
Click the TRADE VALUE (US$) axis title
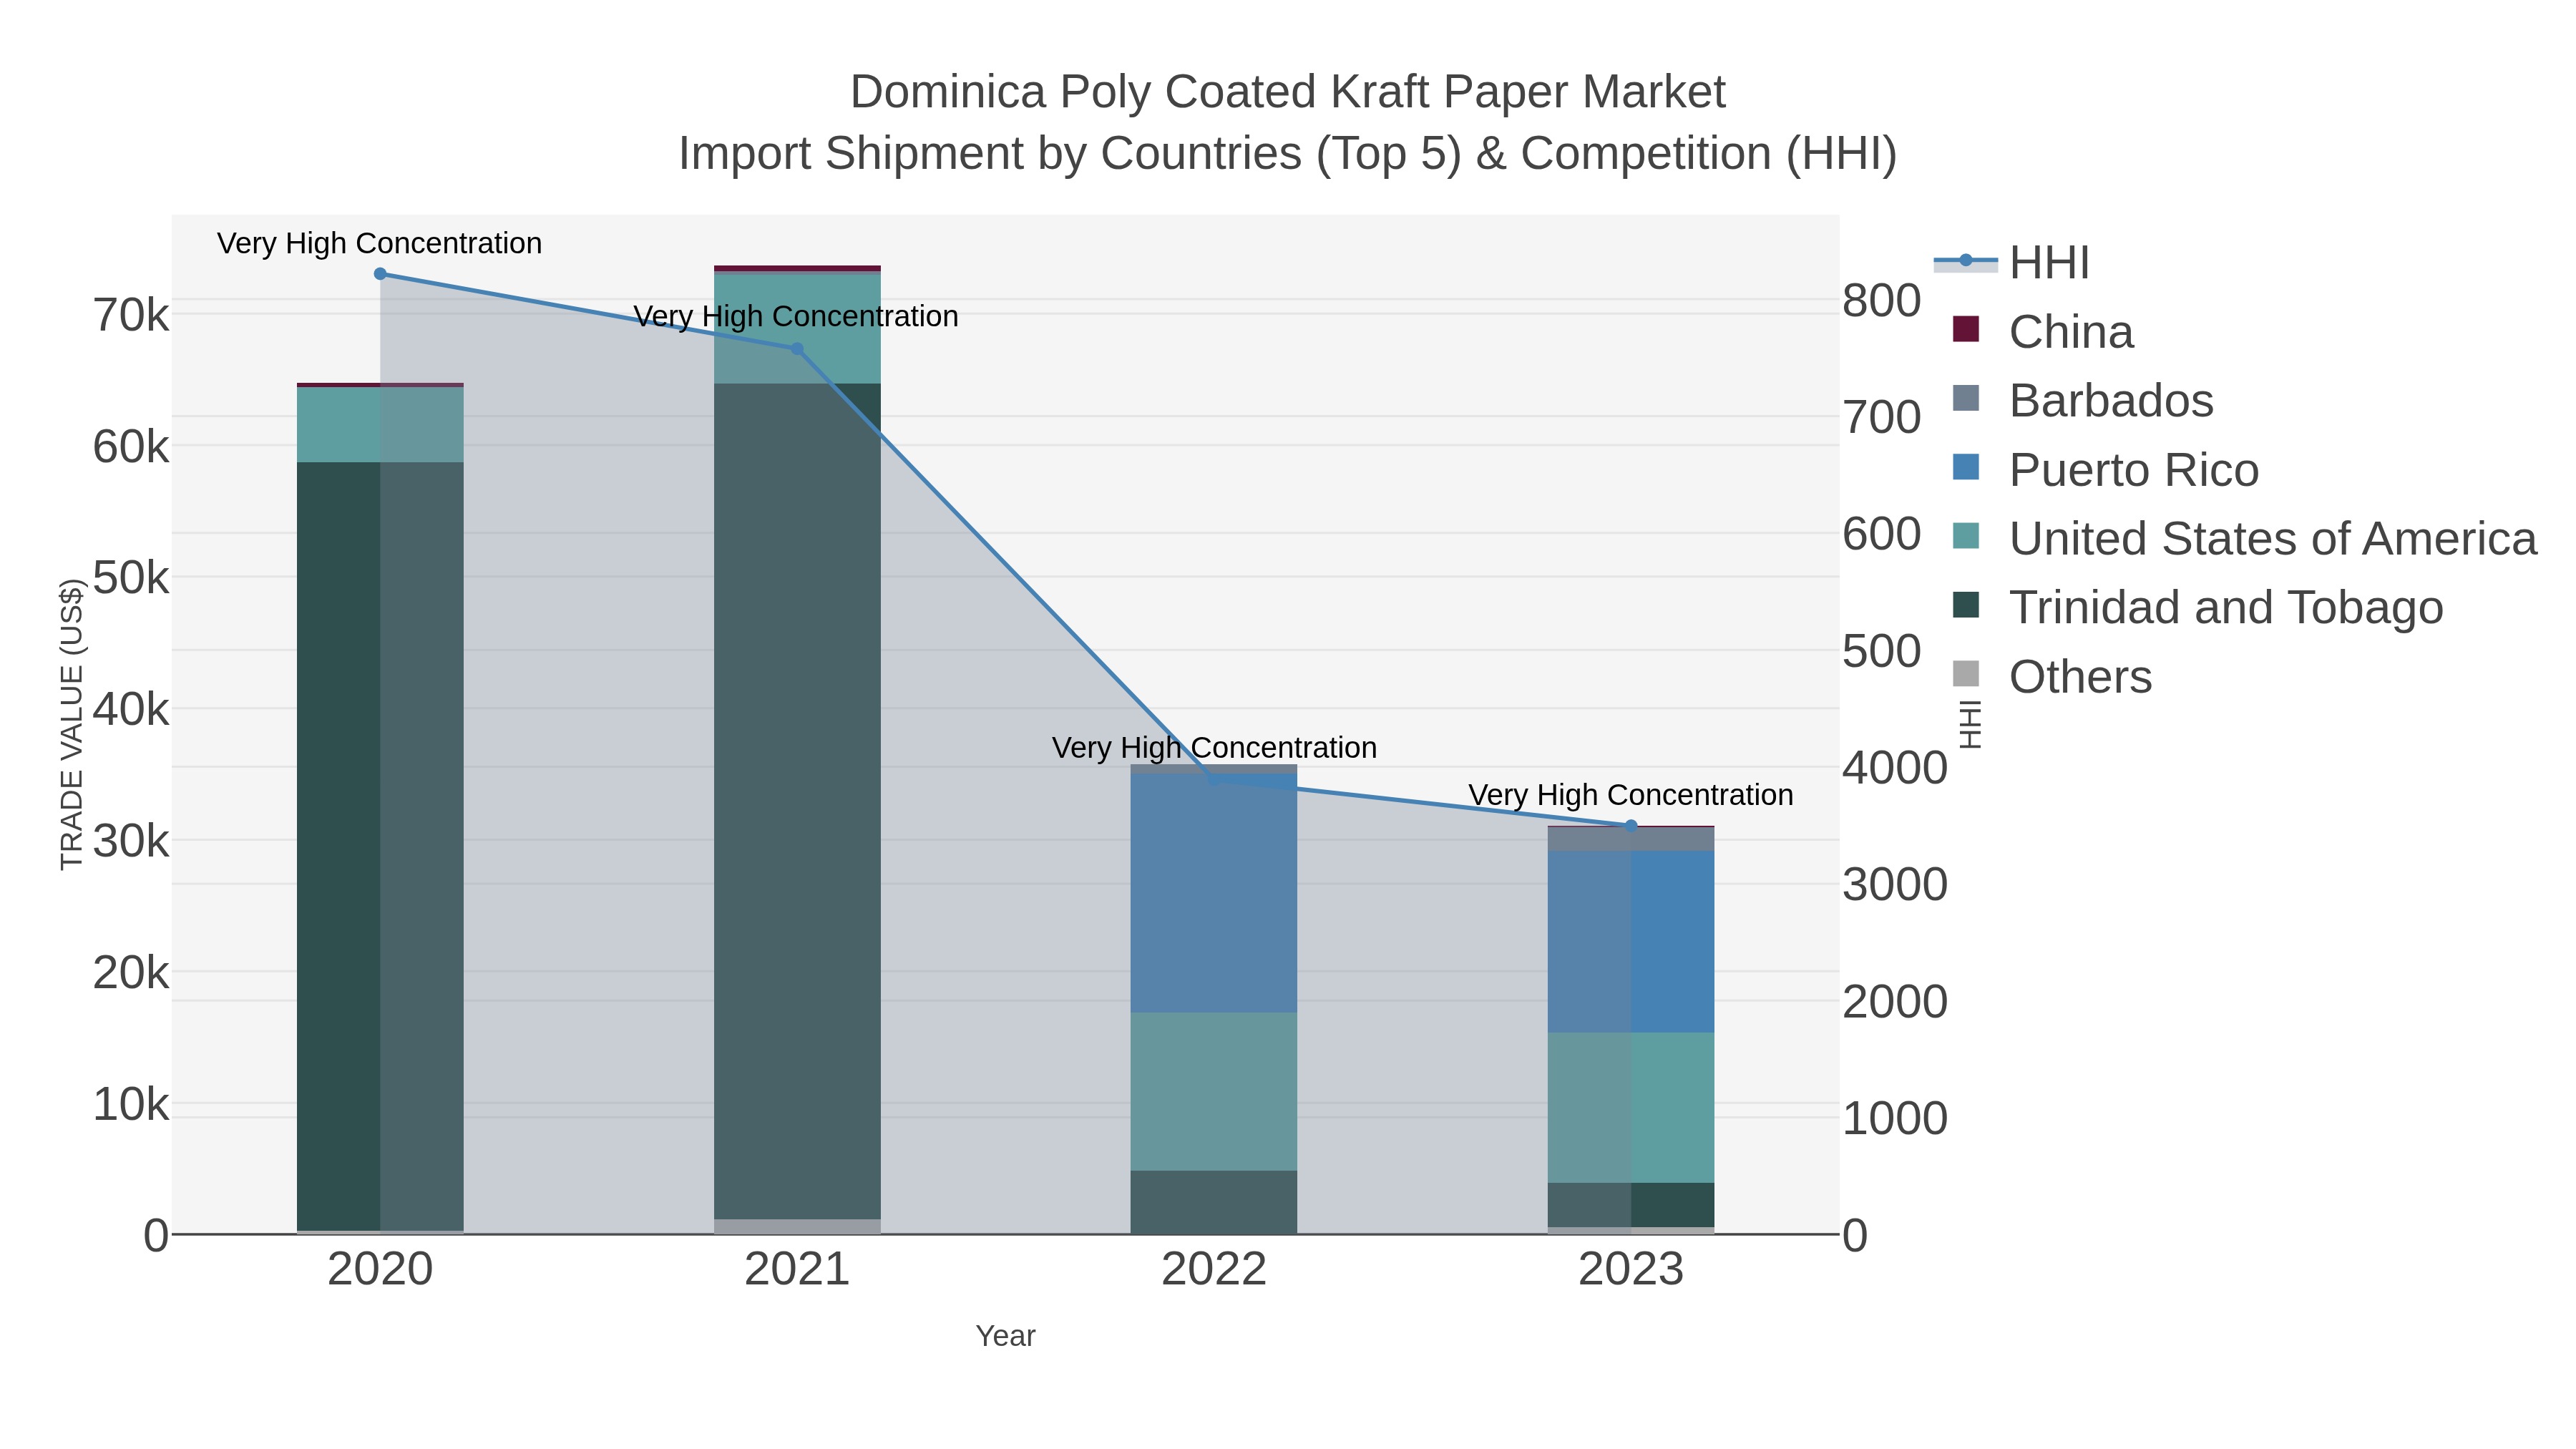(72, 724)
